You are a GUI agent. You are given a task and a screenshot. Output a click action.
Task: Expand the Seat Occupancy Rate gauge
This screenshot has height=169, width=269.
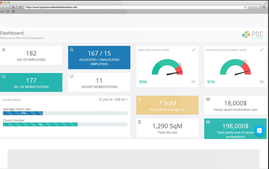tap(194, 50)
